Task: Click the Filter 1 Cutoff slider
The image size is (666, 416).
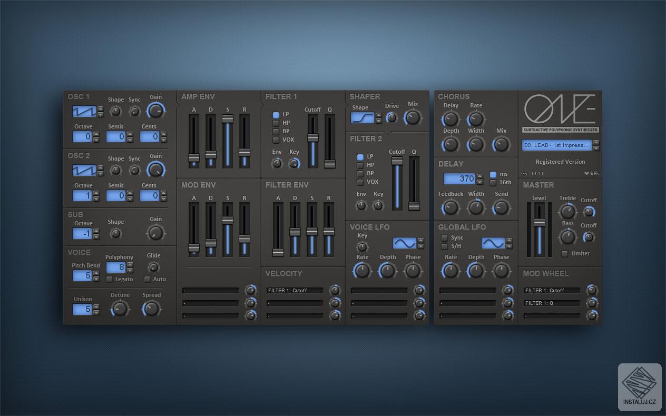Action: pyautogui.click(x=313, y=141)
